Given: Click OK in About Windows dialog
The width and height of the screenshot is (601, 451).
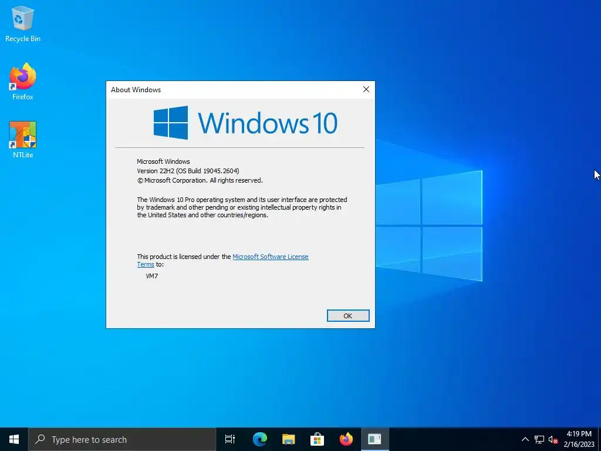Looking at the screenshot, I should tap(348, 315).
